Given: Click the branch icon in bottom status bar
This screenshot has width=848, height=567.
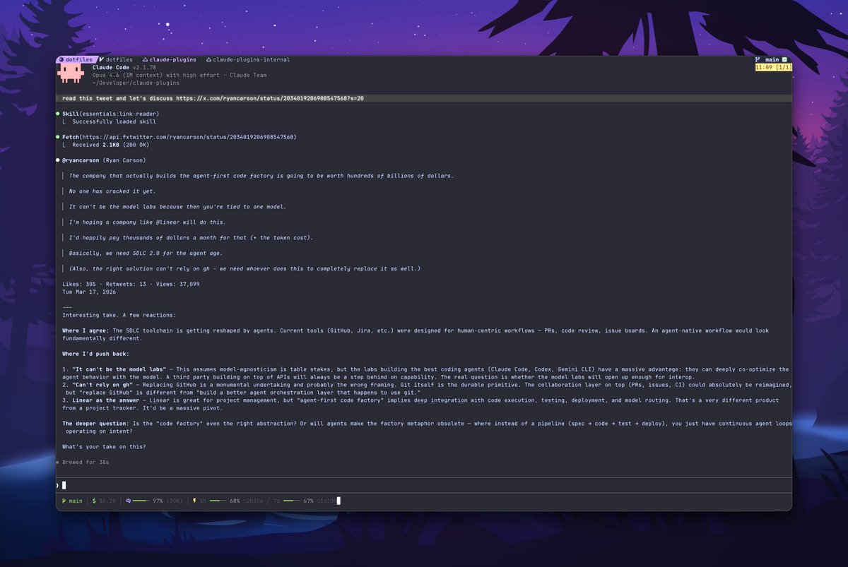Looking at the screenshot, I should click(63, 501).
